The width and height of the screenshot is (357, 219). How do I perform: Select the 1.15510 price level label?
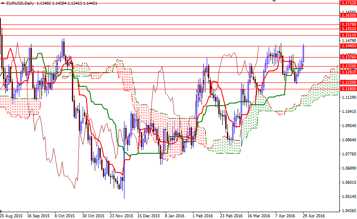coord(348,29)
